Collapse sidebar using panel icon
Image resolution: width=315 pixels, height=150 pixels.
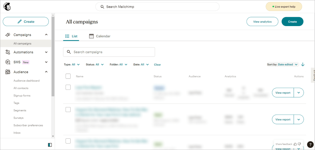click(x=50, y=145)
